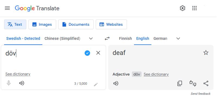Select Swedish - Detected source language

point(23,38)
